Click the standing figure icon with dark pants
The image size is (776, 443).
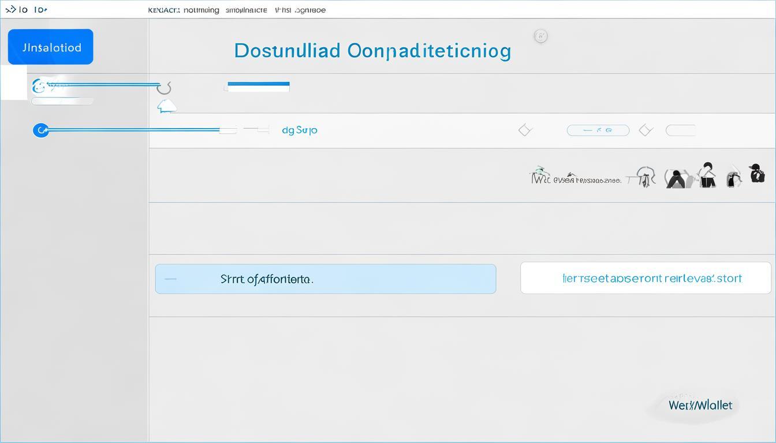708,175
